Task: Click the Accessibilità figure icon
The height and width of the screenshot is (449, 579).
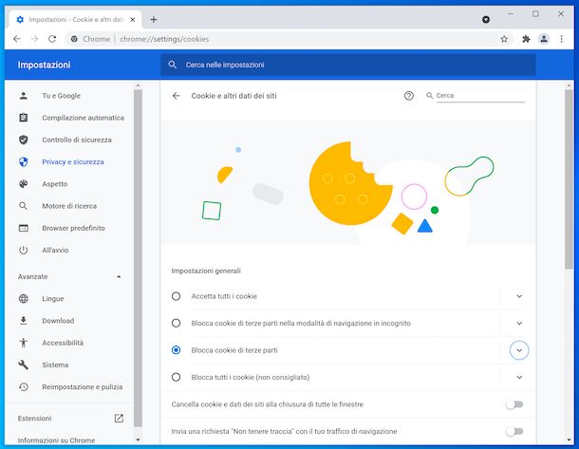Action: click(x=24, y=343)
